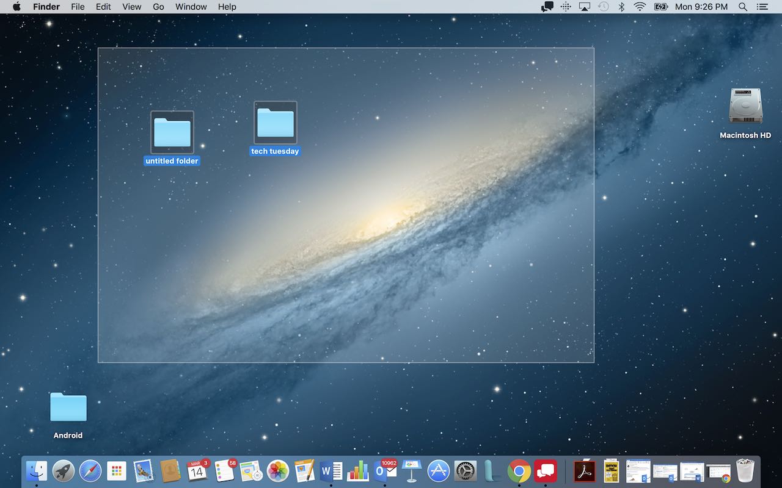Viewport: 782px width, 488px height.
Task: Open the Trash in the dock
Action: (x=745, y=471)
